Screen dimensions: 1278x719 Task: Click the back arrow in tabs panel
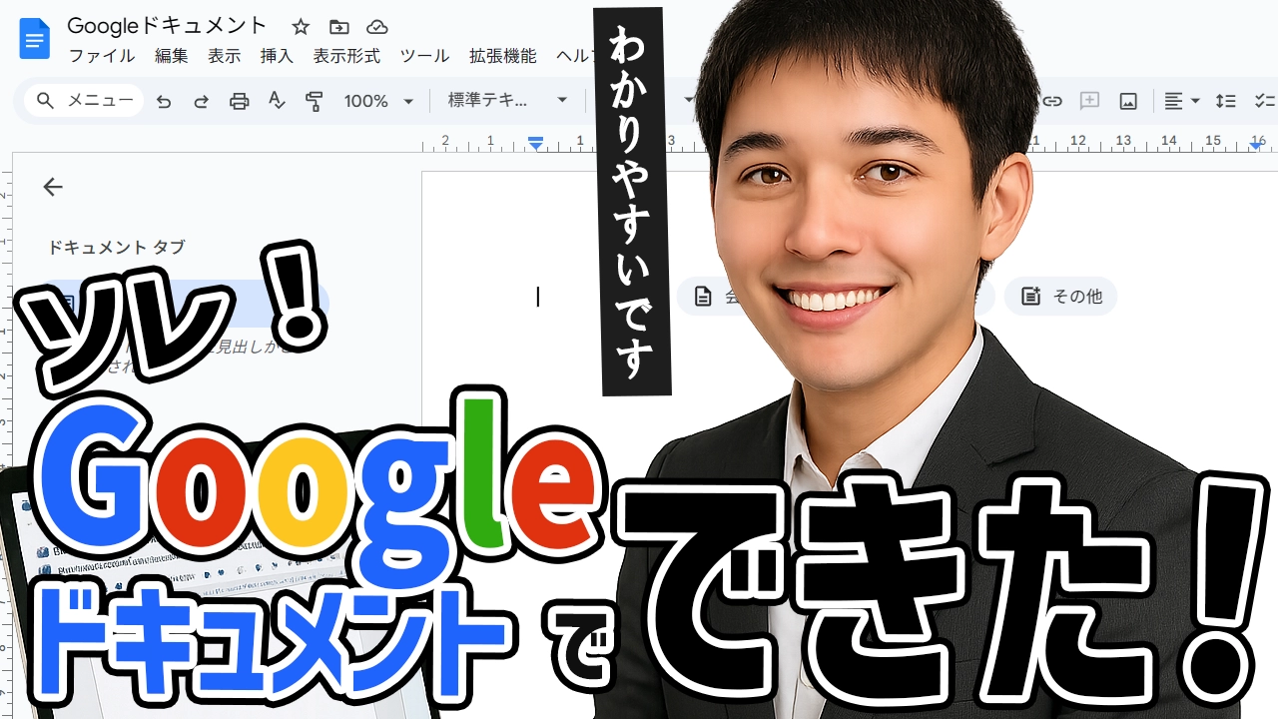53,187
